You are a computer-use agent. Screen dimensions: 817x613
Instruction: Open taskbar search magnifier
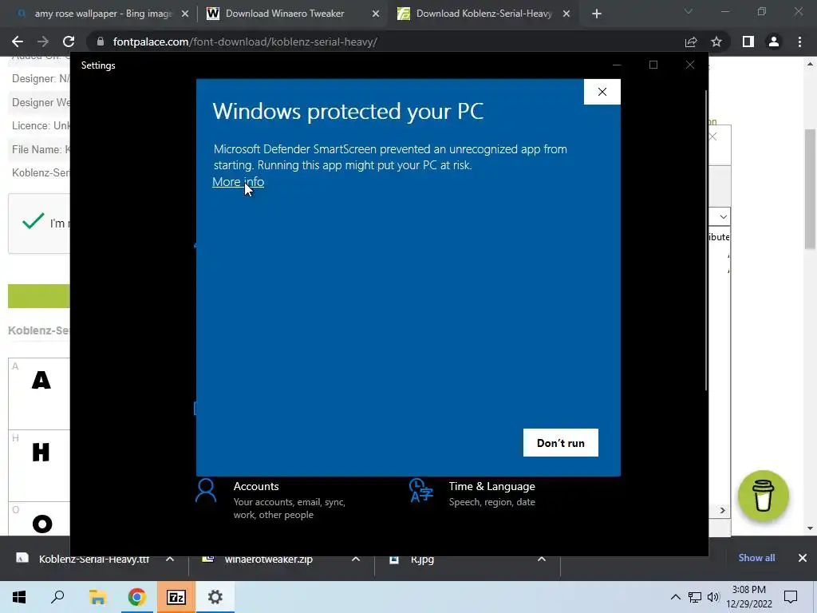[57, 597]
